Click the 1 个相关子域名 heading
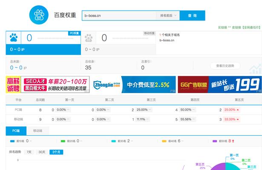The height and width of the screenshot is (170, 262). point(170,35)
